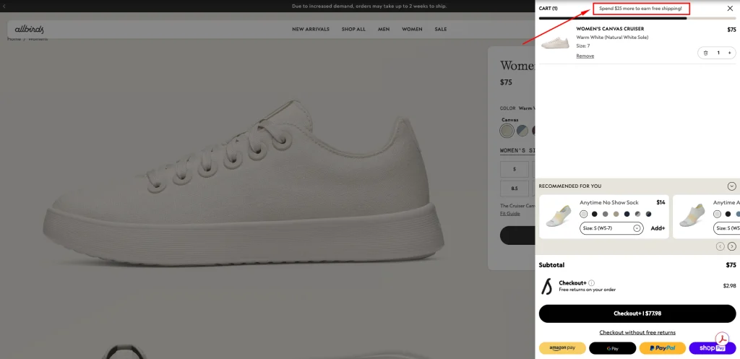Click Checkout+ info icon

pos(591,283)
